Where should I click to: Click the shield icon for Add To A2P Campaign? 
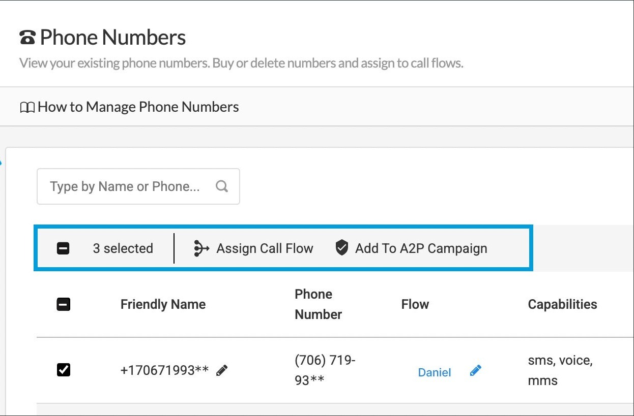point(342,248)
